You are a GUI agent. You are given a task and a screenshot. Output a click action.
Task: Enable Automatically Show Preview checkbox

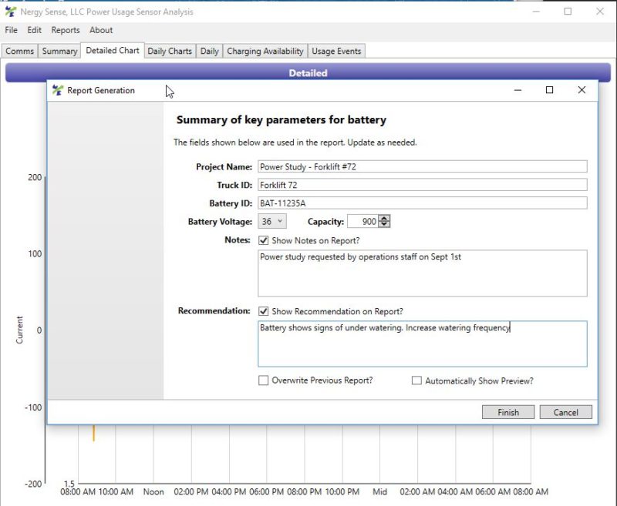[x=416, y=380]
